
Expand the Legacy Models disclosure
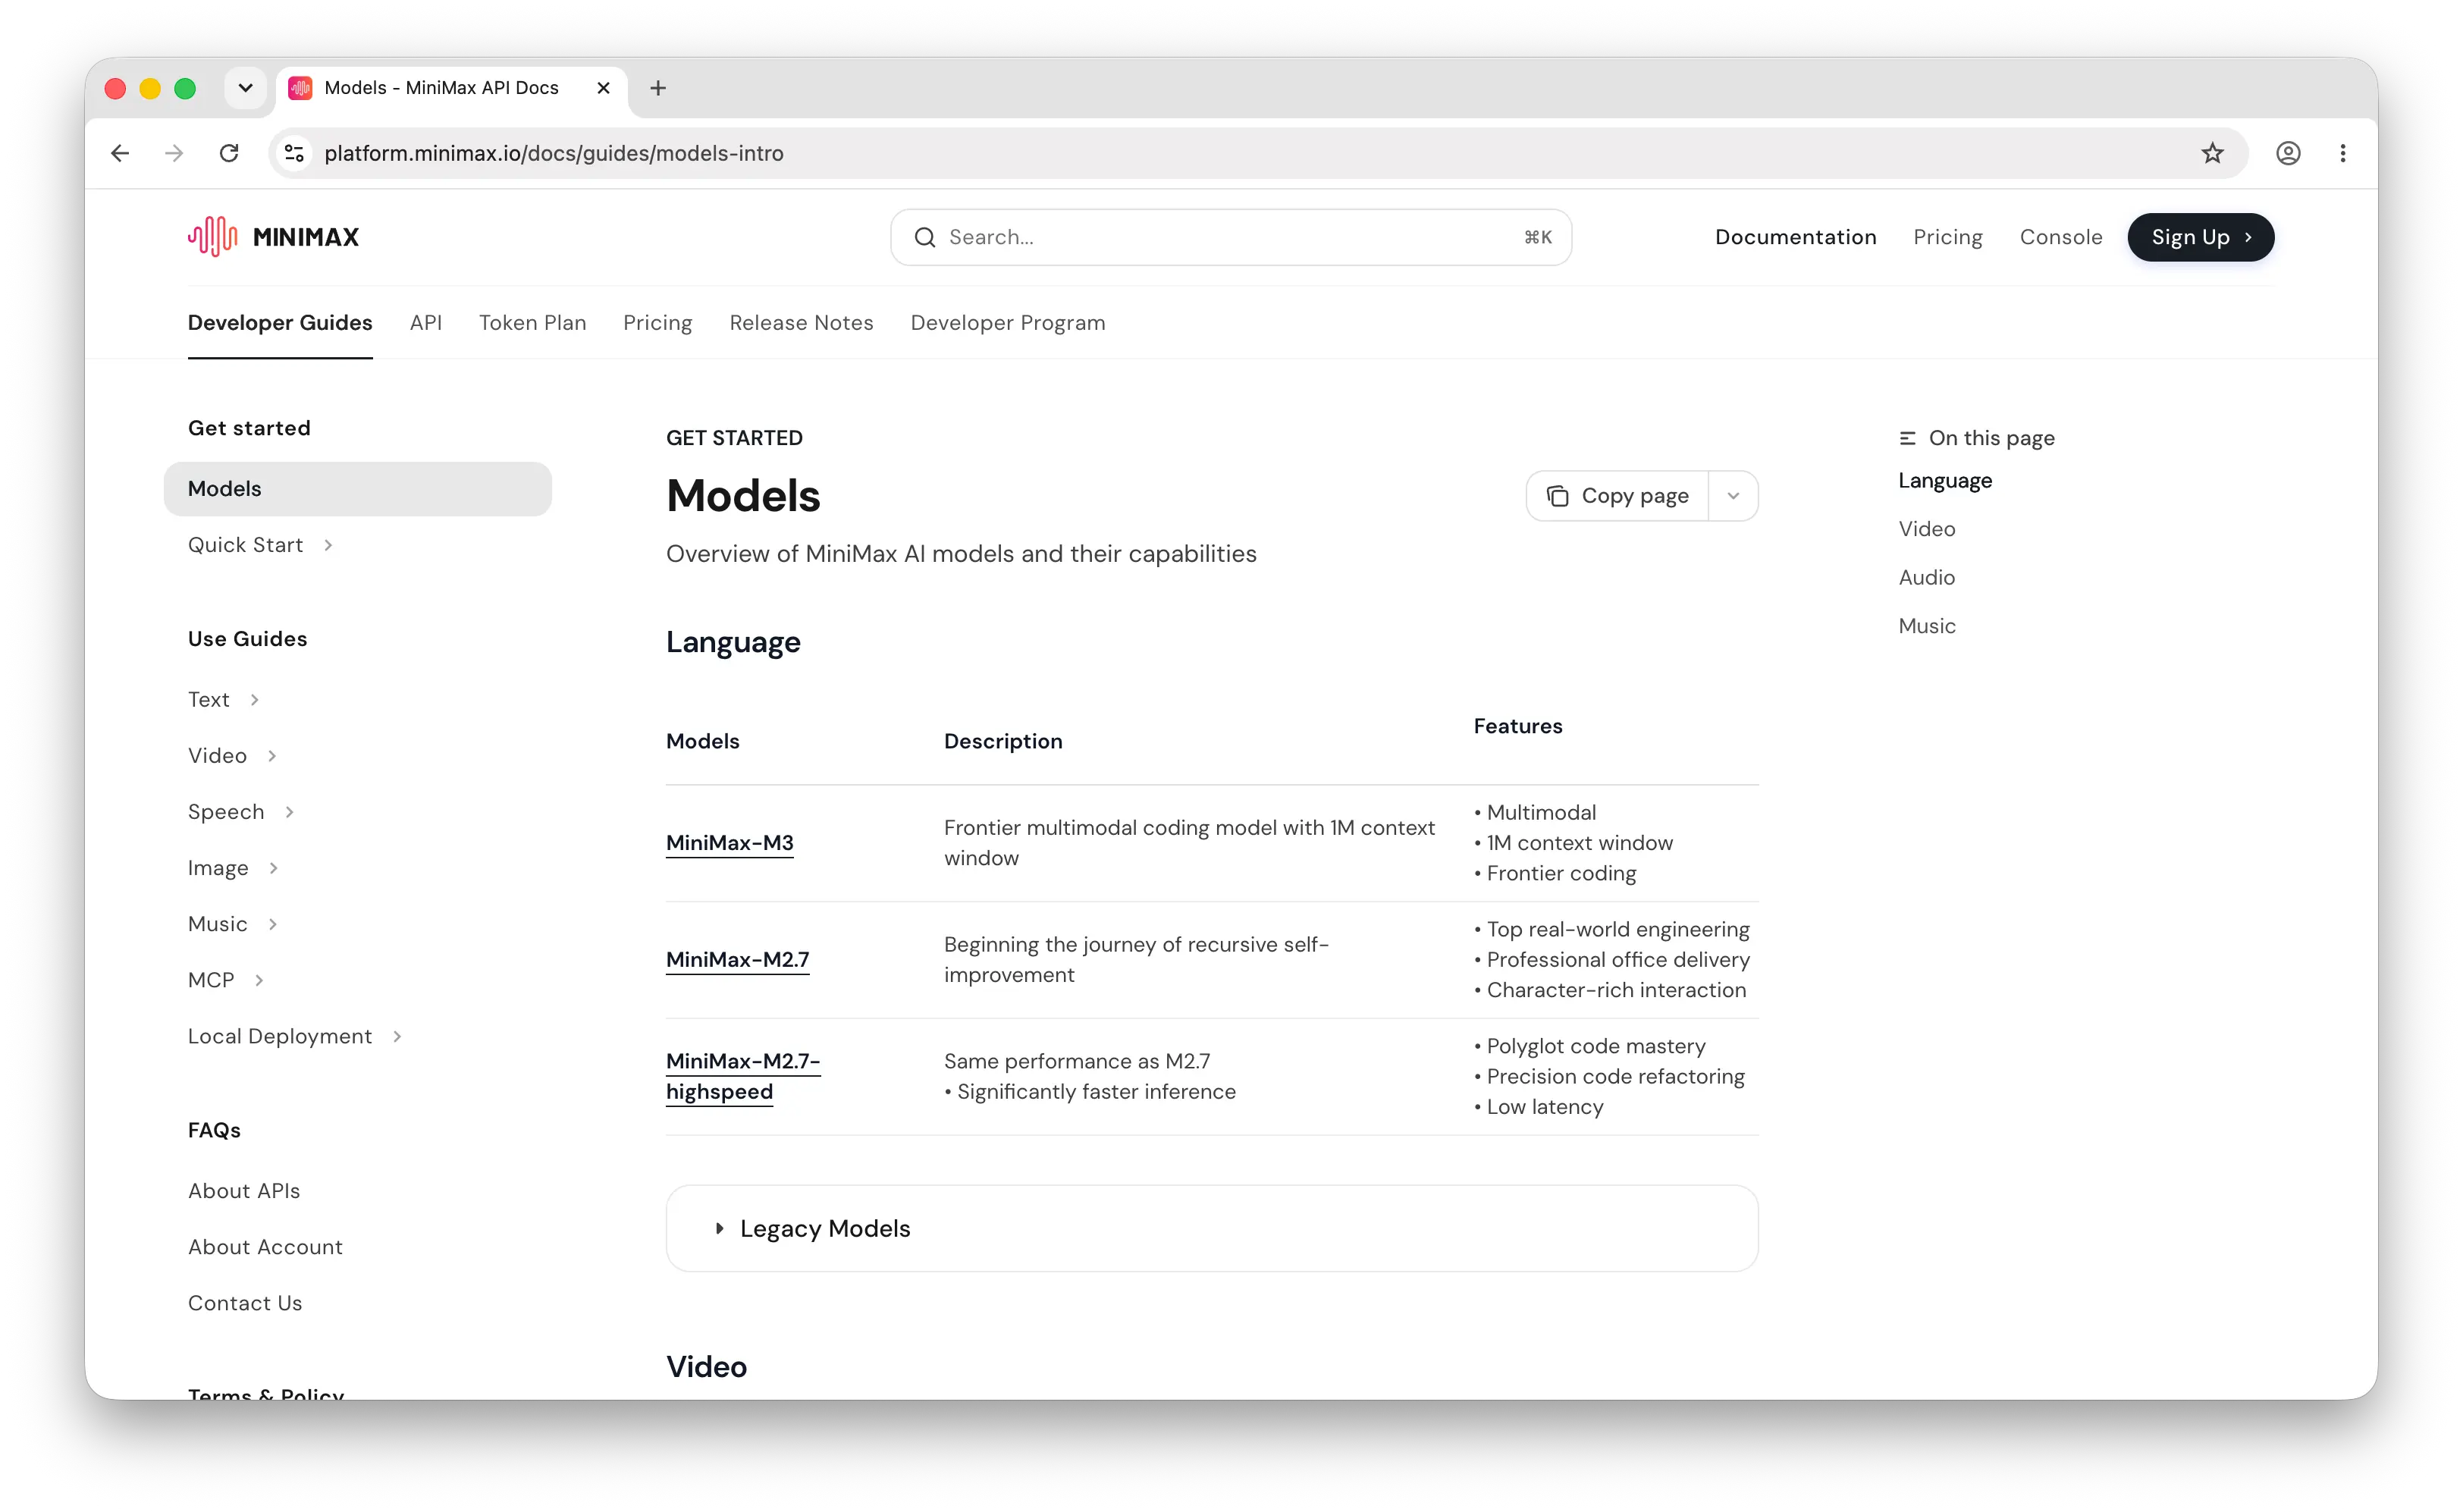click(x=1212, y=1228)
